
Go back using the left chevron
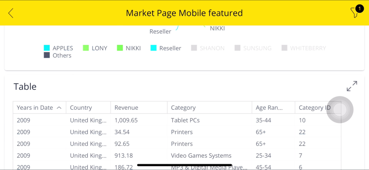[11, 13]
